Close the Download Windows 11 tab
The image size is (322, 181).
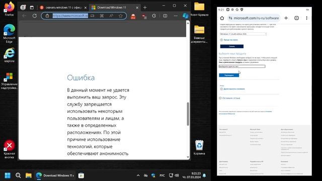click(137, 8)
